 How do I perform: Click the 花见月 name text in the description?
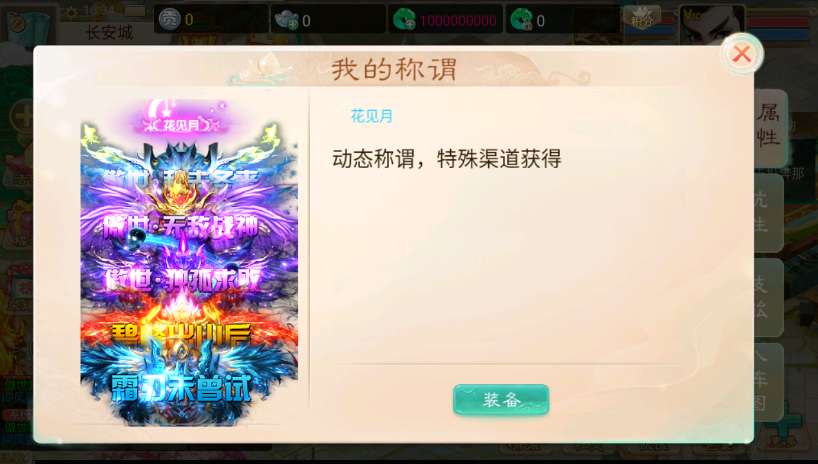click(372, 116)
